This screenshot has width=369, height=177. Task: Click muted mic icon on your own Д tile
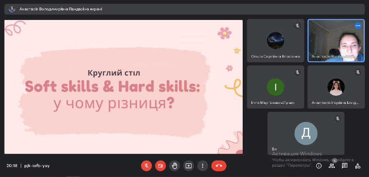pyautogui.click(x=337, y=119)
